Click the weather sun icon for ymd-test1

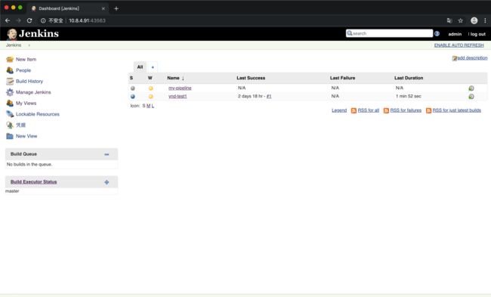[x=150, y=97]
